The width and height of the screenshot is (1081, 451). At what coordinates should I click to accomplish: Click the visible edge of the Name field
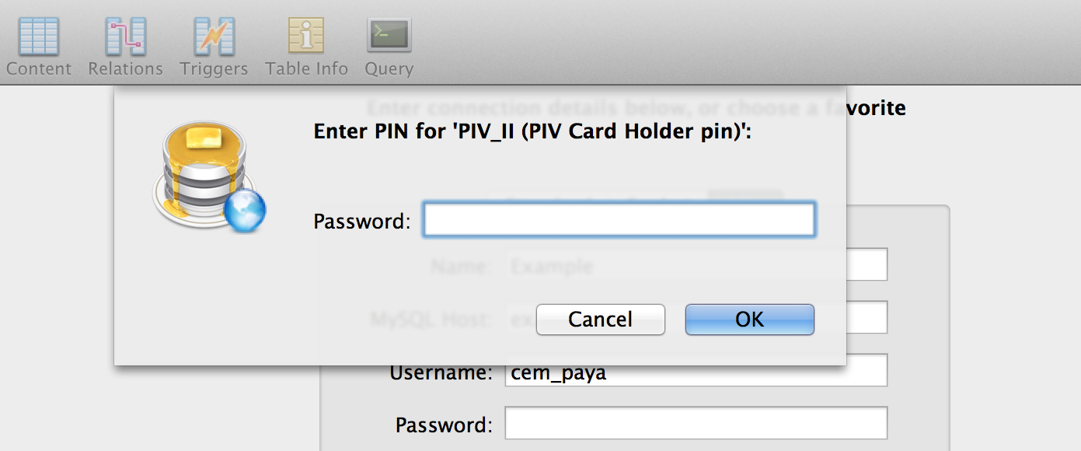[x=867, y=264]
